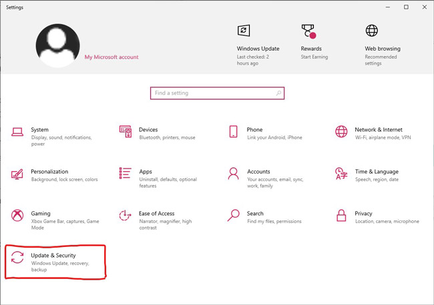Viewport: 434px width, 305px height.
Task: Click the System laptop icon
Action: click(x=17, y=132)
